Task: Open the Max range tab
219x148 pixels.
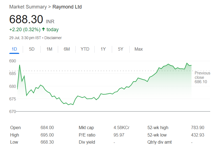Action: [138, 49]
